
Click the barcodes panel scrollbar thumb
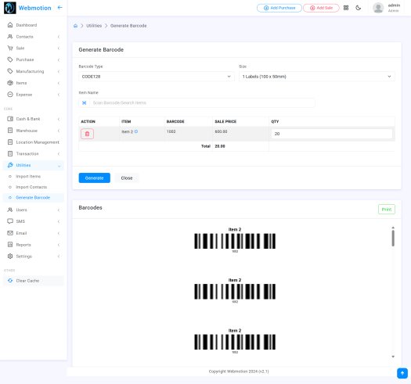pyautogui.click(x=393, y=238)
